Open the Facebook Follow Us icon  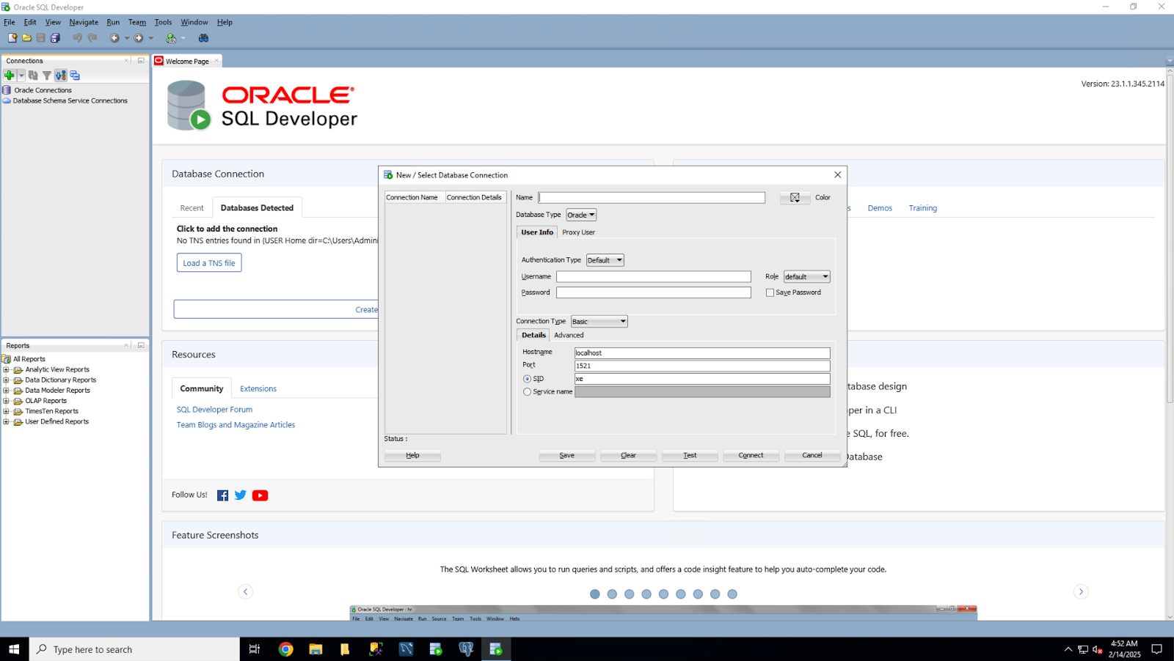coord(222,495)
